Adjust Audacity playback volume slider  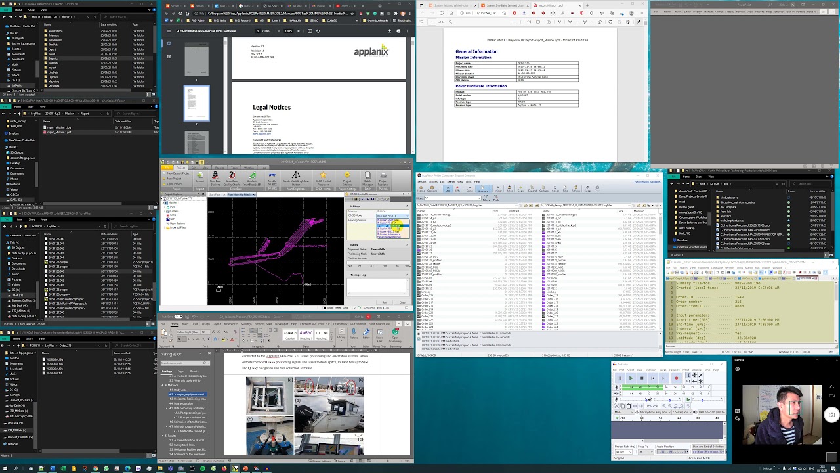667,400
